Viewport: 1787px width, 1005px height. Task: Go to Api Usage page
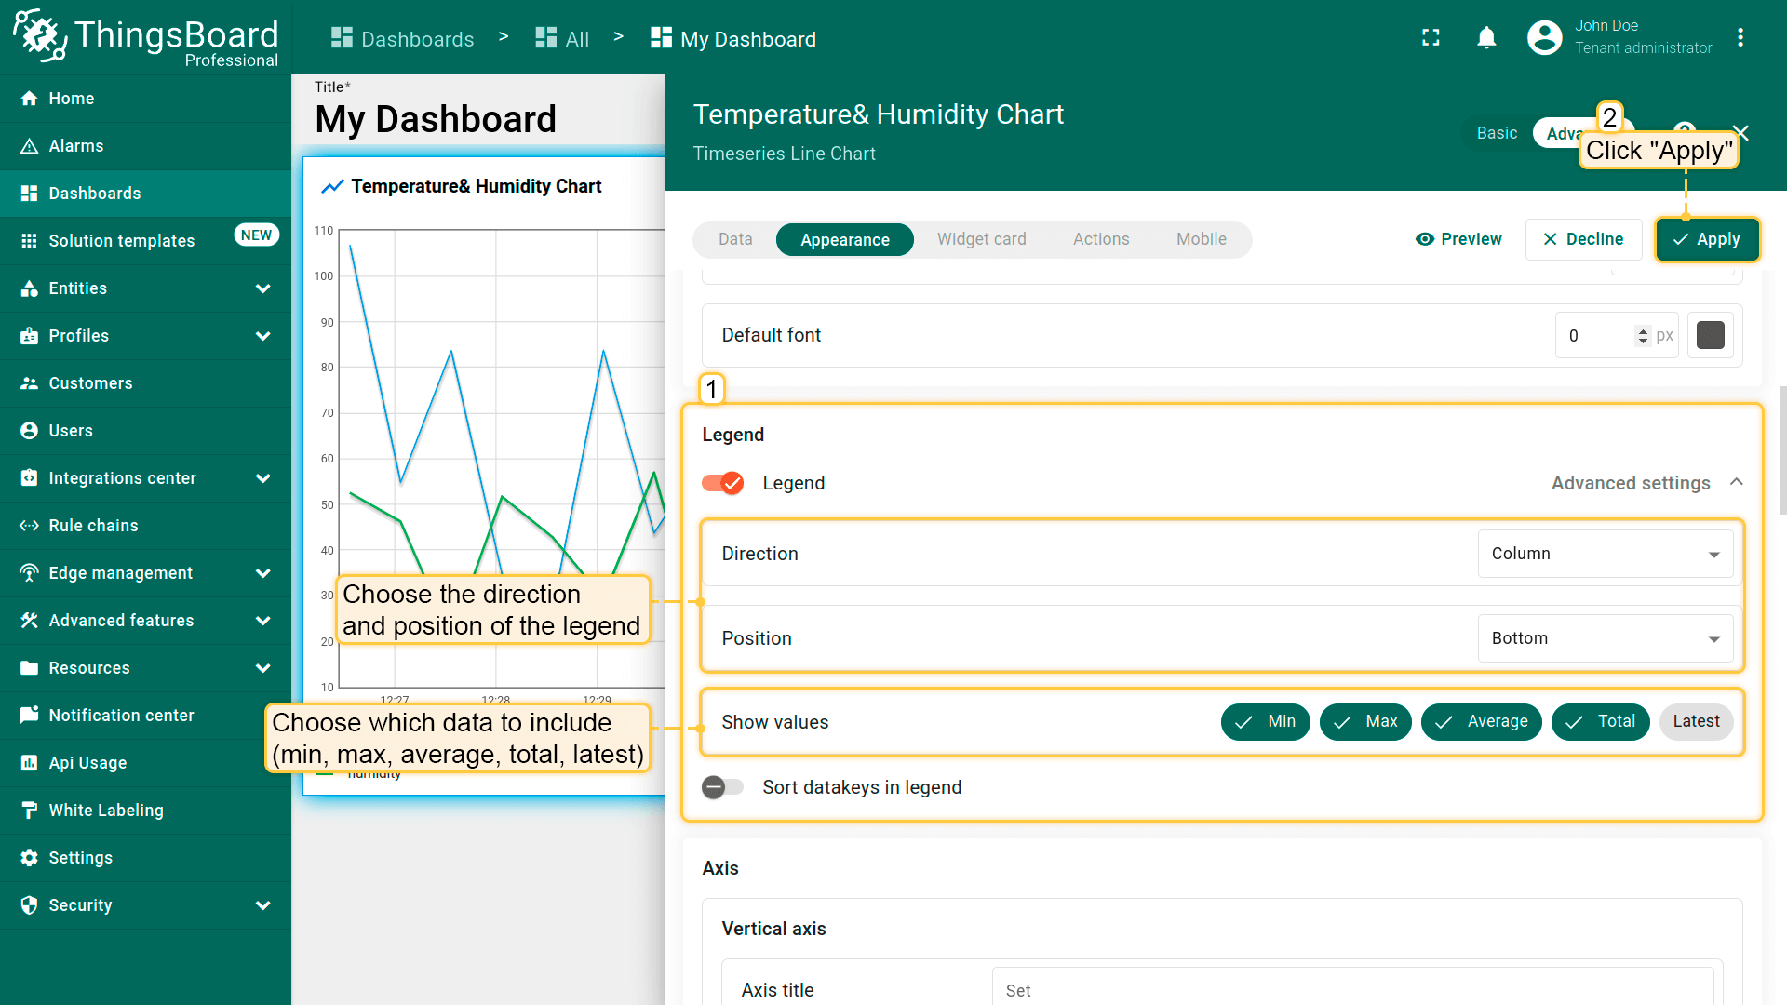click(x=87, y=763)
